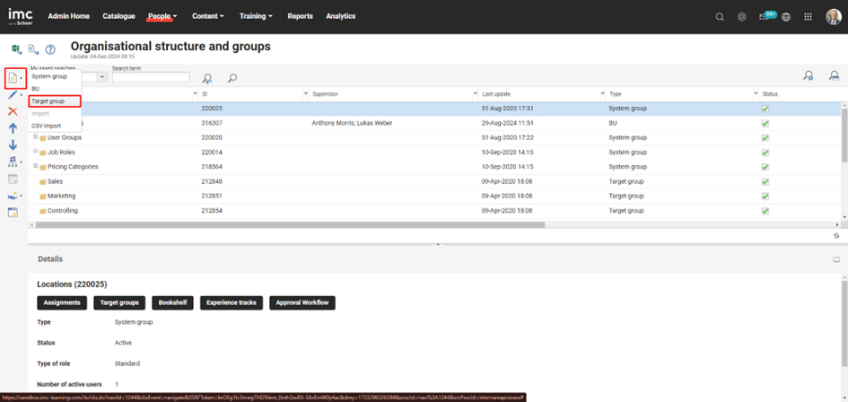The width and height of the screenshot is (848, 402).
Task: Click the Excel export icon
Action: 16,50
